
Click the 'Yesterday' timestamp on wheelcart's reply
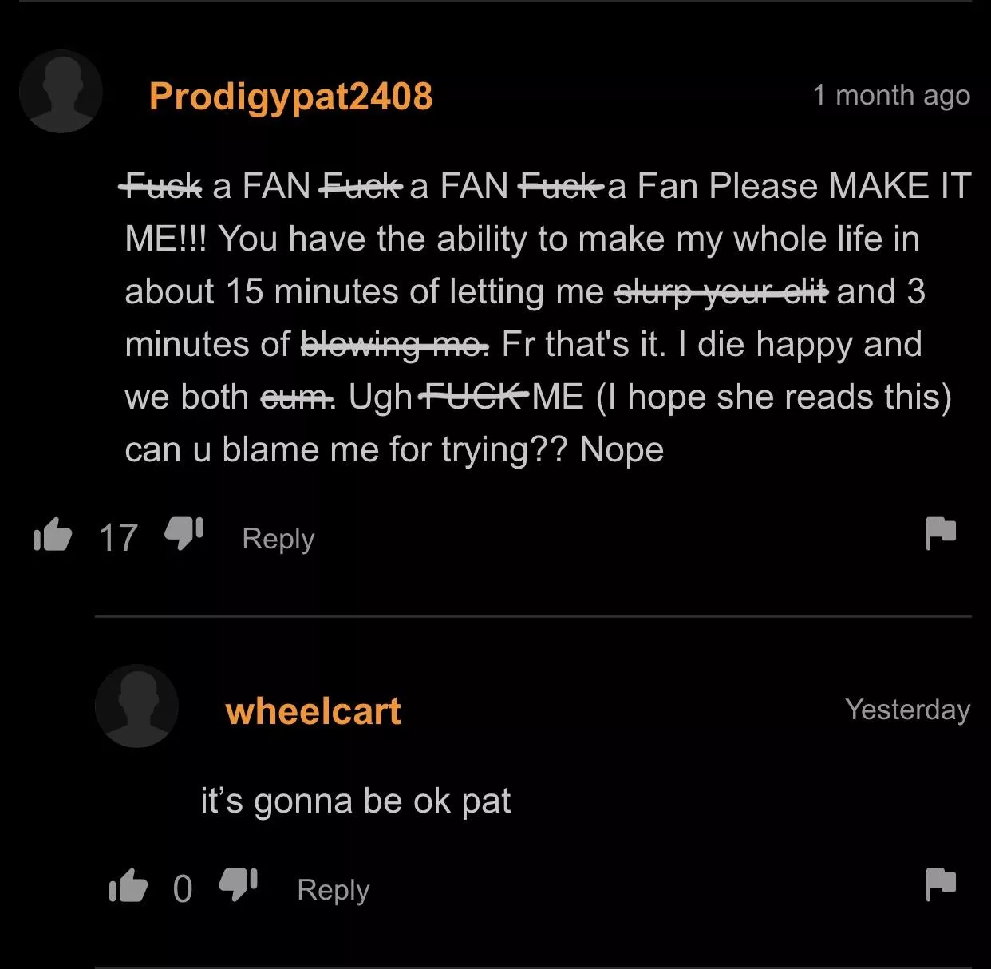(x=909, y=710)
